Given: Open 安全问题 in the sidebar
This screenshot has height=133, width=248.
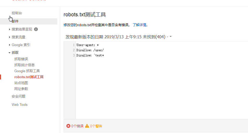Looking at the screenshot, I should [18, 97].
